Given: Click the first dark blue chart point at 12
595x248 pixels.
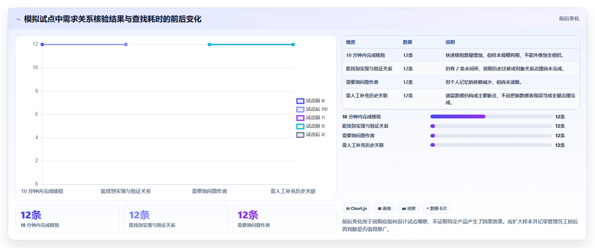Looking at the screenshot, I should (42, 45).
